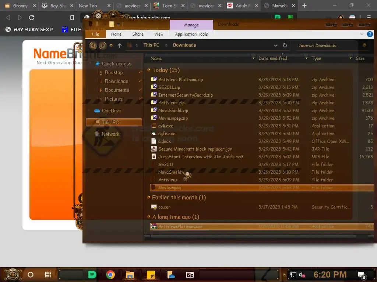377x282 pixels.
Task: Open the File ribbon tab
Action: pyautogui.click(x=95, y=34)
